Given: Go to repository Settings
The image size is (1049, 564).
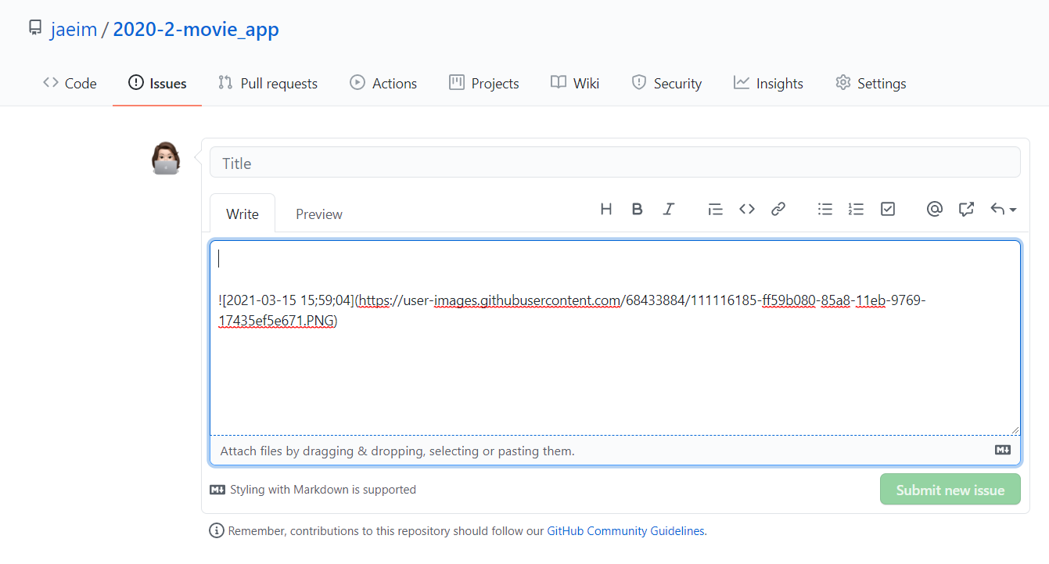Looking at the screenshot, I should (x=871, y=83).
